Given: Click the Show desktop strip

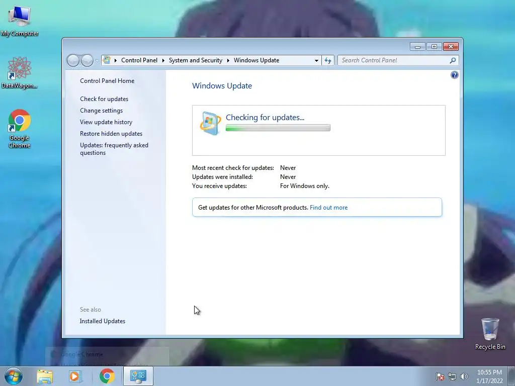Looking at the screenshot, I should [511, 376].
